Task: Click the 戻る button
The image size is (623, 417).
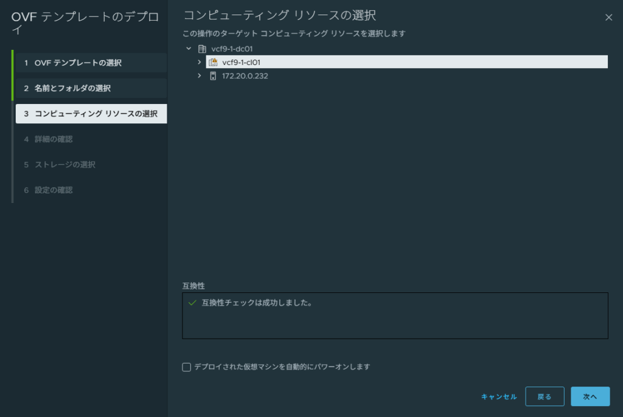Action: pos(545,396)
